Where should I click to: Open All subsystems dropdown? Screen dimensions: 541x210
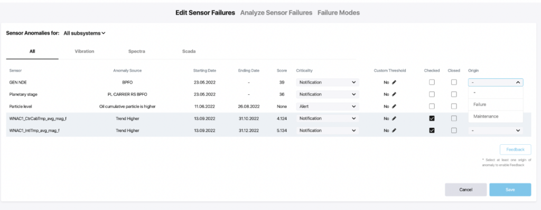point(84,33)
